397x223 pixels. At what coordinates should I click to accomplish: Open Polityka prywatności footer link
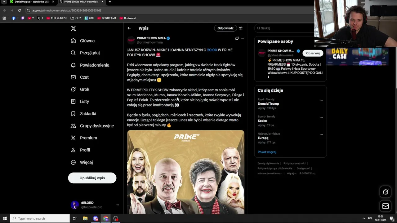point(294,164)
